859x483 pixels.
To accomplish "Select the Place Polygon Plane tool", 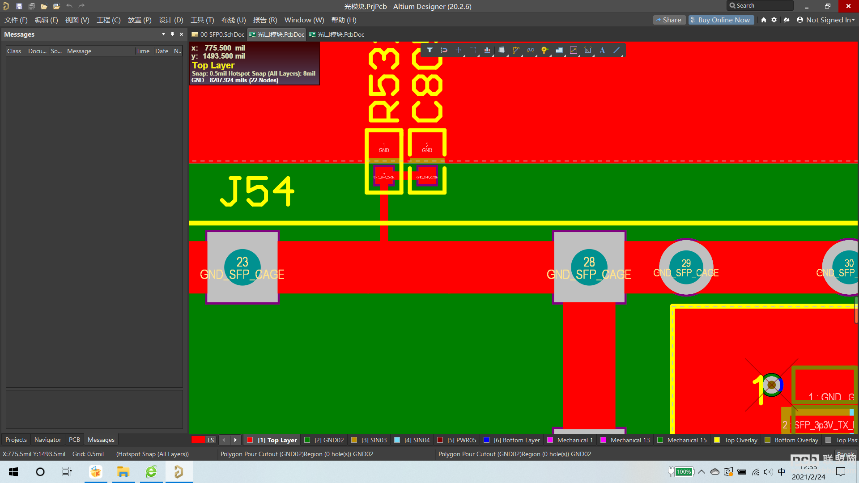I will (559, 50).
